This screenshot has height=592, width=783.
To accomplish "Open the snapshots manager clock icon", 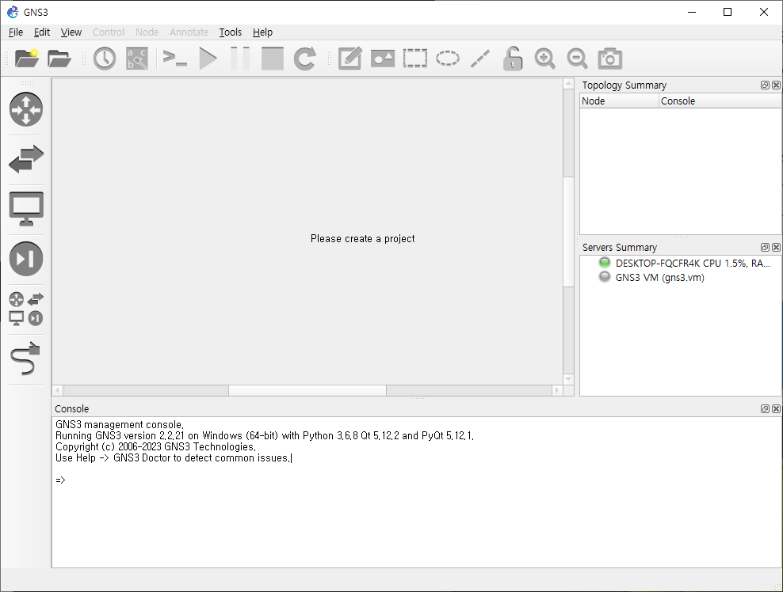I will 105,59.
